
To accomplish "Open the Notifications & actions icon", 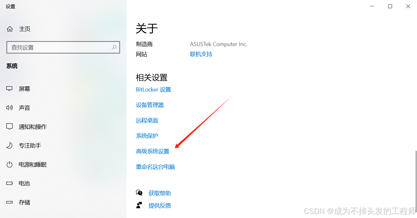I will [9, 127].
